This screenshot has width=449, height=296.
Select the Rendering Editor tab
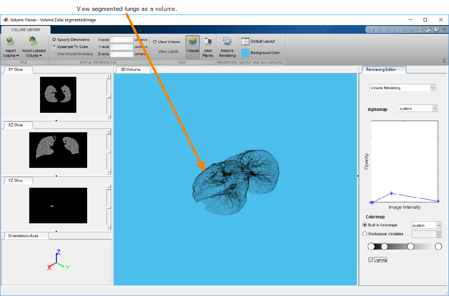pyautogui.click(x=381, y=69)
